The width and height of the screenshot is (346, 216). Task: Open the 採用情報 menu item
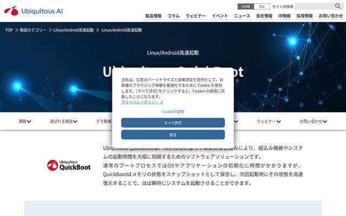click(x=304, y=16)
